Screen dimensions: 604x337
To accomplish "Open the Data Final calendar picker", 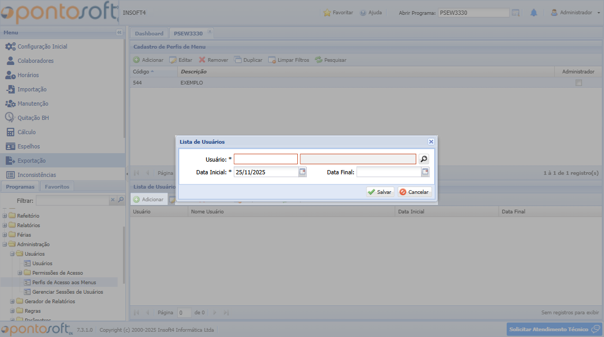I will (425, 172).
